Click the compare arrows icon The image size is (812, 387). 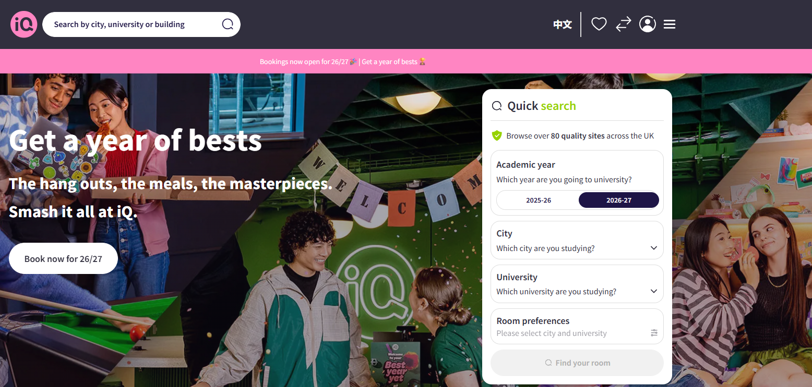pyautogui.click(x=623, y=24)
